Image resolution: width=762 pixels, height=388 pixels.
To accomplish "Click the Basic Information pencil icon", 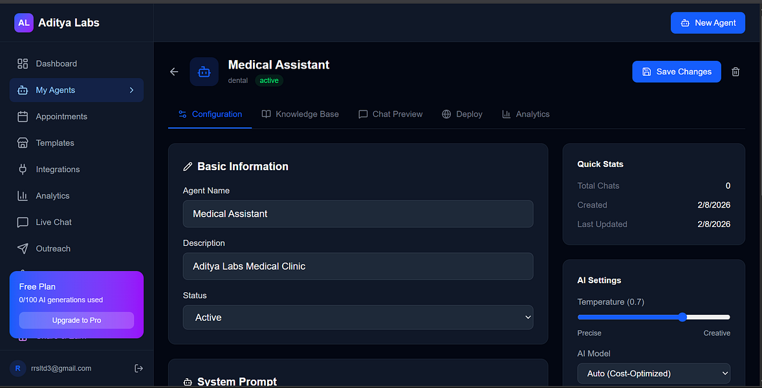I will coord(188,167).
